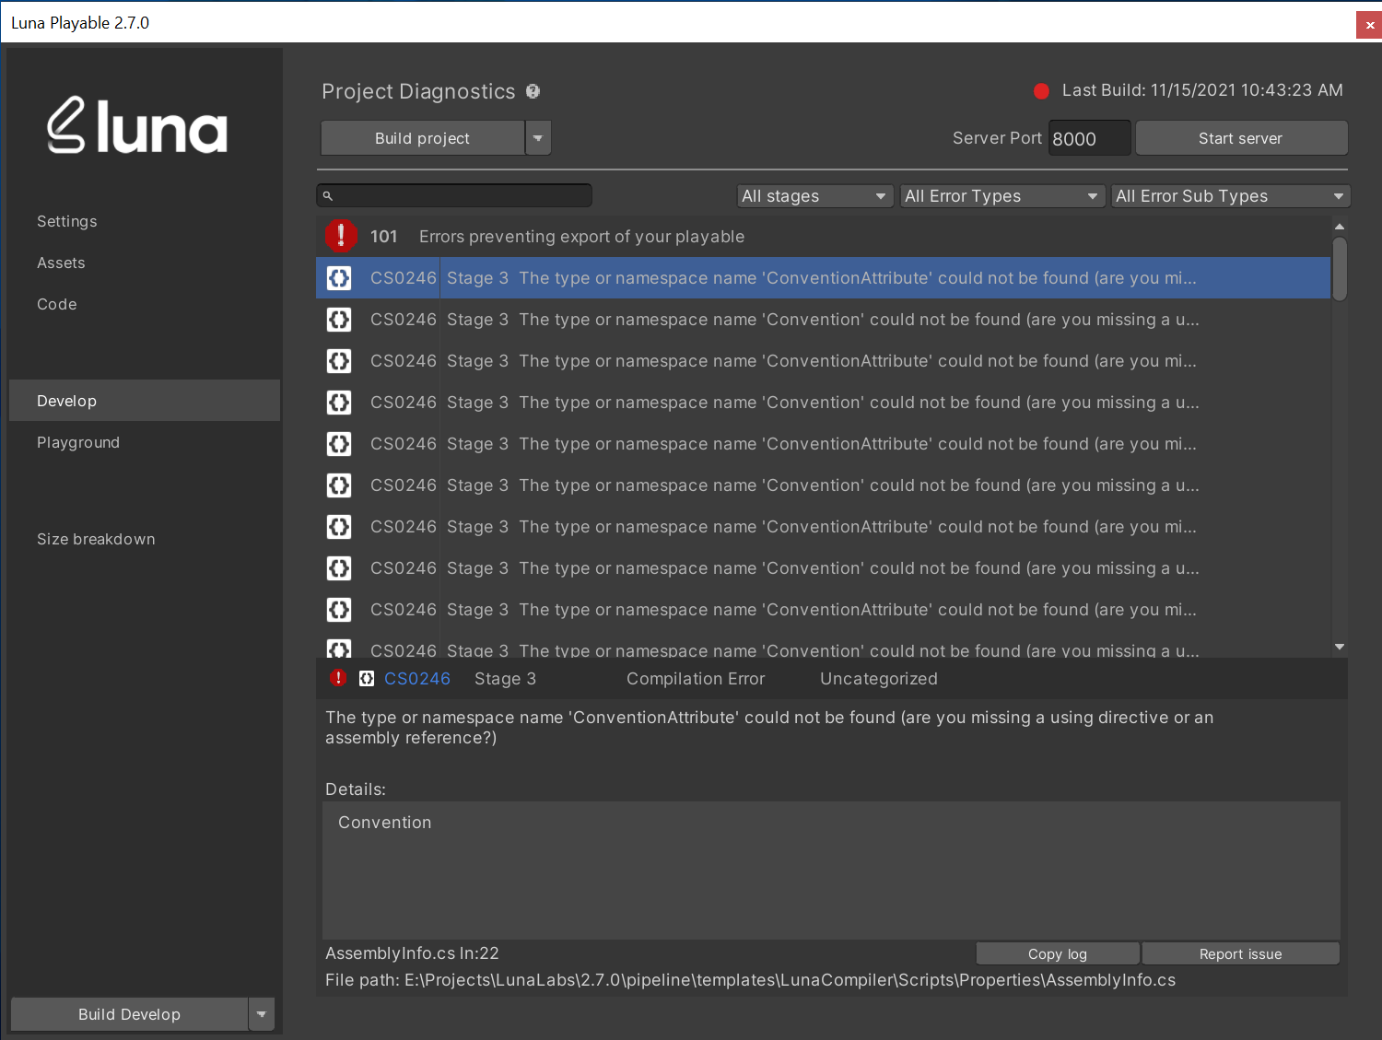Click the Server Port input field
Viewport: 1382px width, 1040px height.
[x=1089, y=138]
